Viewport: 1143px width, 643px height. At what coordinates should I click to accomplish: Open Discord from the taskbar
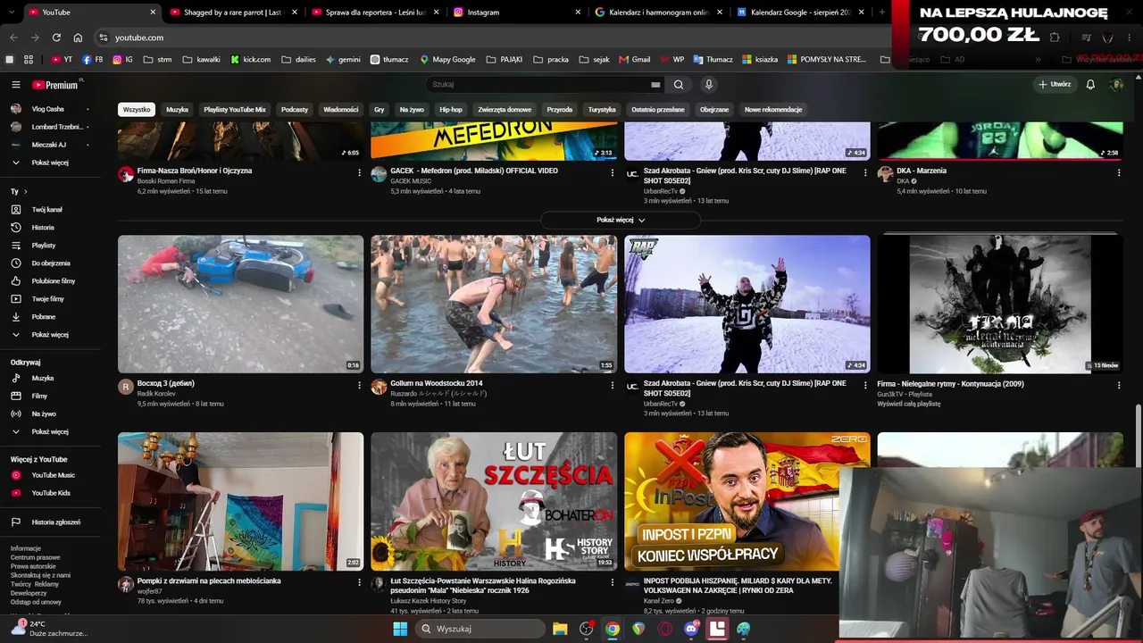[691, 629]
